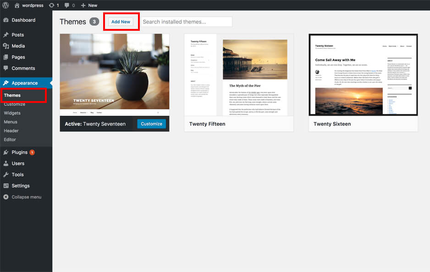Click the Comments speech bubble icon in sidebar
Screen dimensions: 430x272
(6, 68)
